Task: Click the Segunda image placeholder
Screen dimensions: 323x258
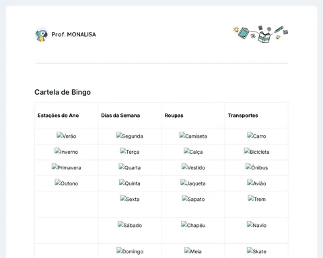Action: 130,136
